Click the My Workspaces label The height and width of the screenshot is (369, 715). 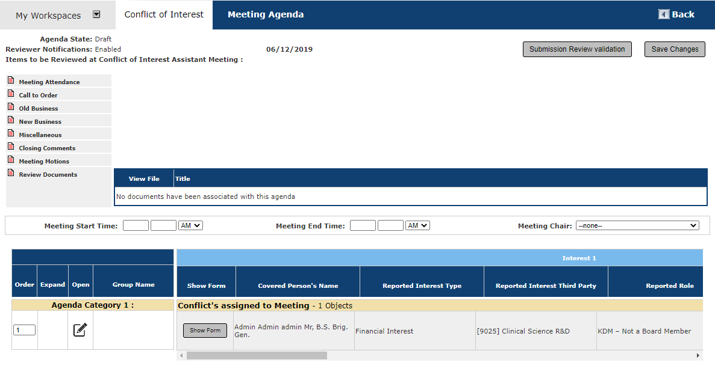[x=48, y=16]
